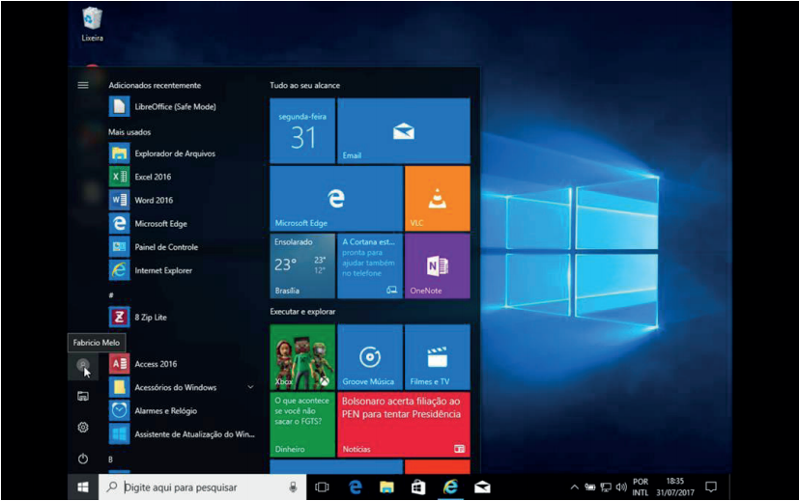This screenshot has height=501, width=799.
Task: Click the Windows Start button
Action: coord(83,487)
